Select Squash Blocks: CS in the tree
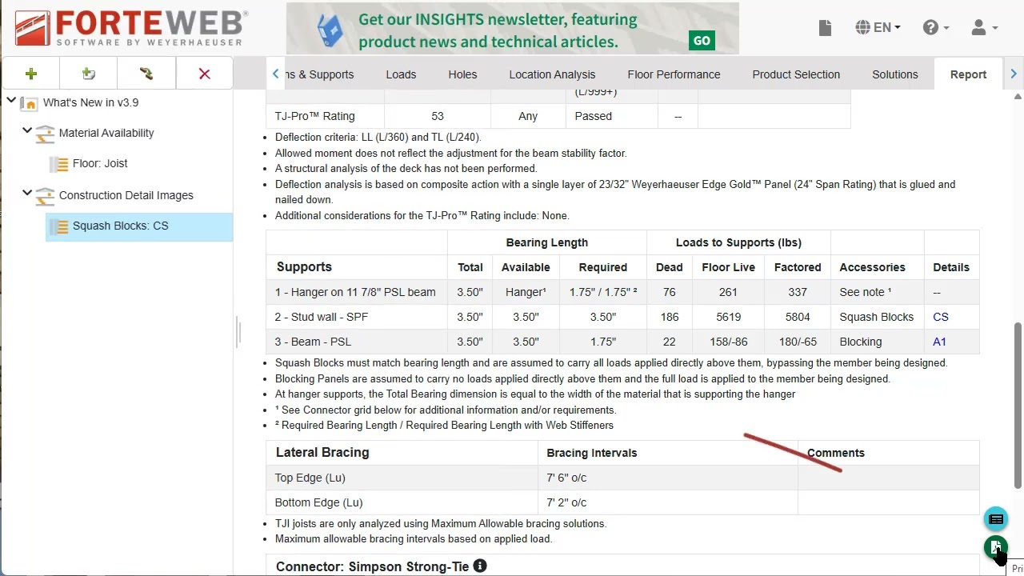The height and width of the screenshot is (576, 1024). point(121,226)
